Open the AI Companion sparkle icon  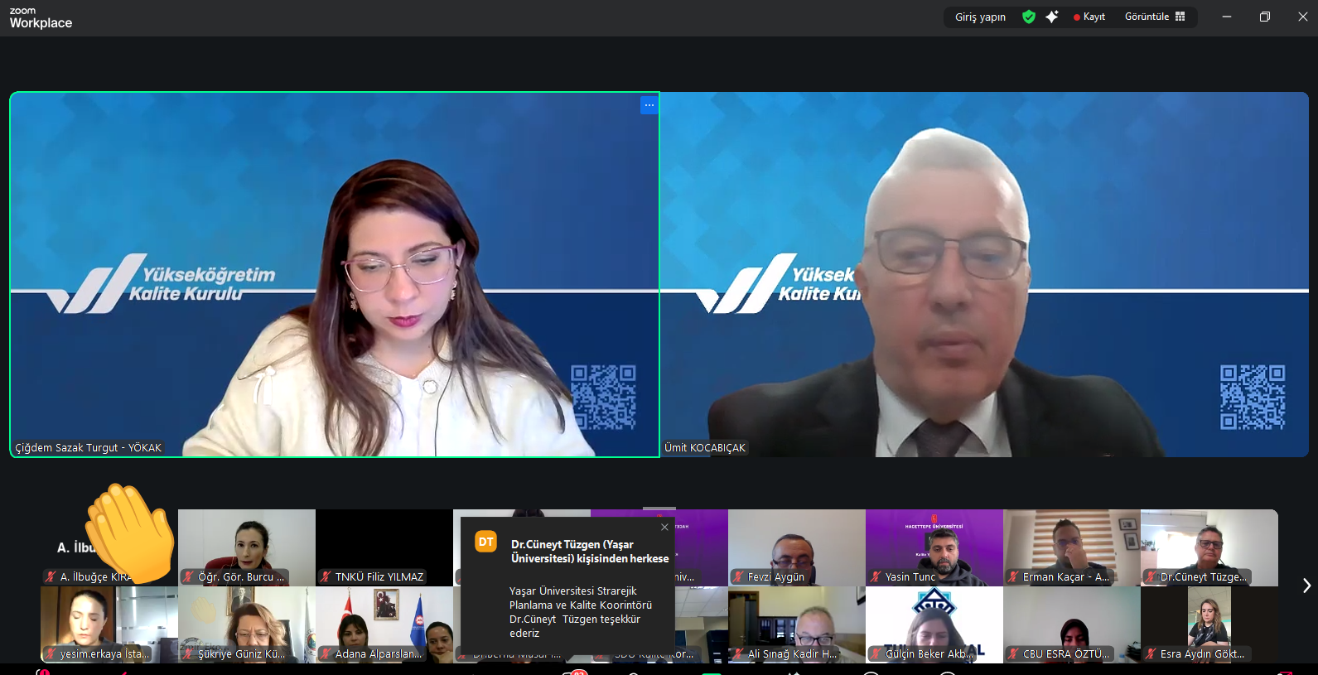[x=1052, y=17]
